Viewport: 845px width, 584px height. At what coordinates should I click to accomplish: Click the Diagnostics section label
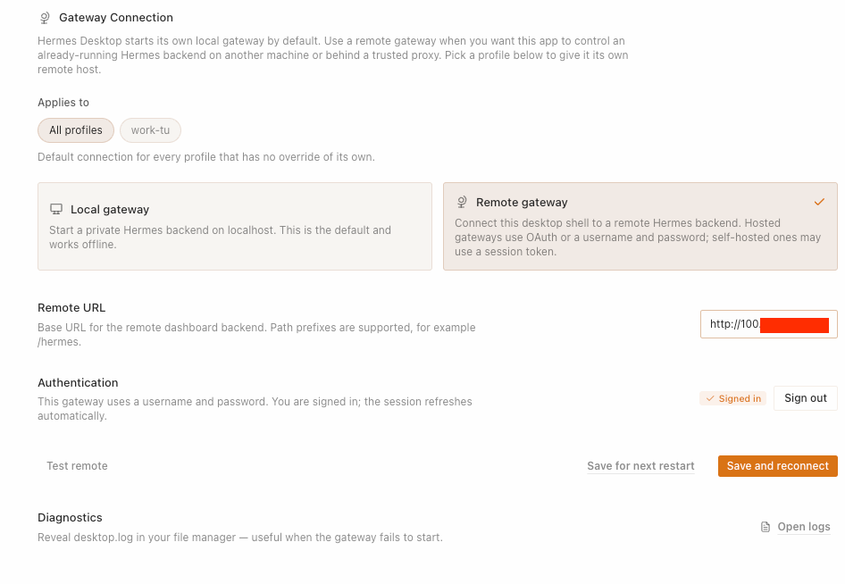(70, 518)
